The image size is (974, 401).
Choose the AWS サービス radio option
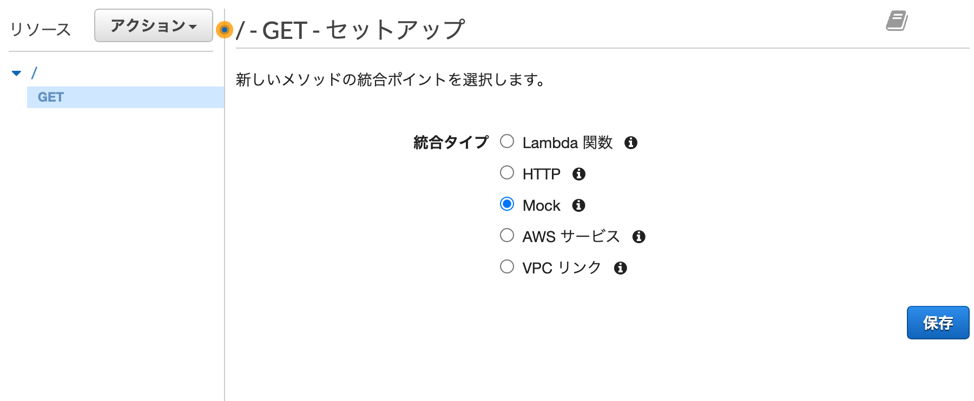click(x=507, y=236)
